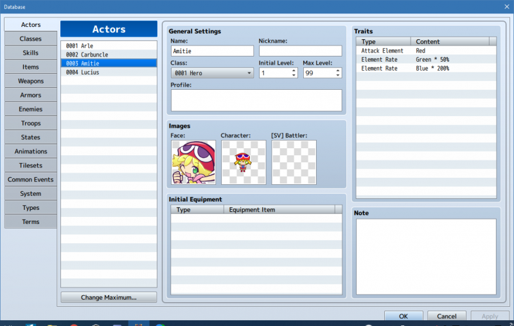
Task: Decrease Max Level with down arrow
Action: pyautogui.click(x=338, y=75)
